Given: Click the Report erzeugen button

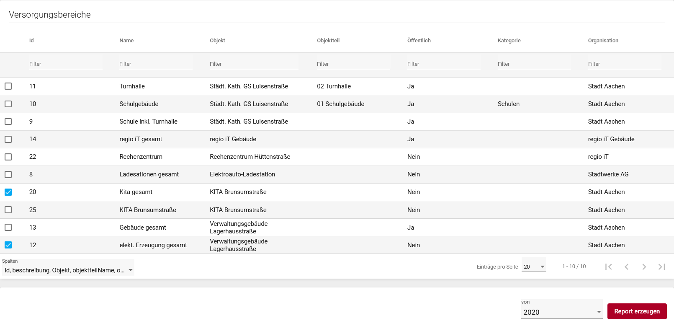Looking at the screenshot, I should pyautogui.click(x=637, y=311).
